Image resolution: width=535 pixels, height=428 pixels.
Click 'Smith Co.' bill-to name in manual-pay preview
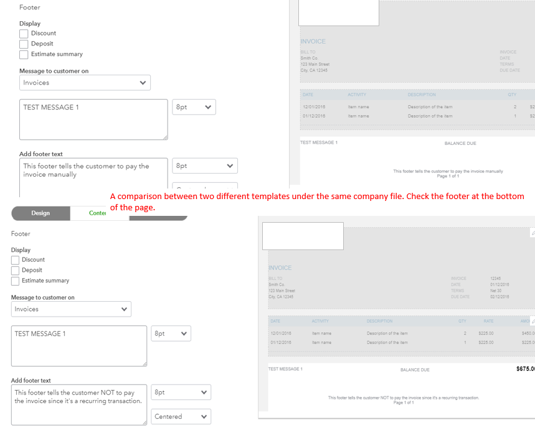309,58
